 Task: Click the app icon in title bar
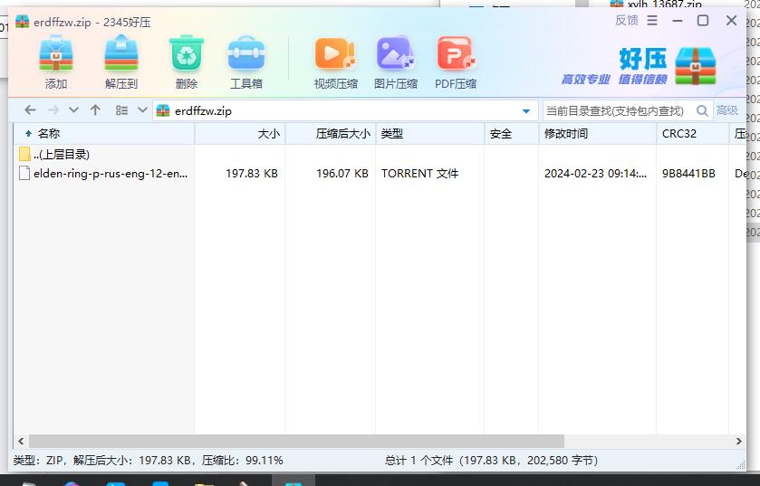pyautogui.click(x=22, y=22)
